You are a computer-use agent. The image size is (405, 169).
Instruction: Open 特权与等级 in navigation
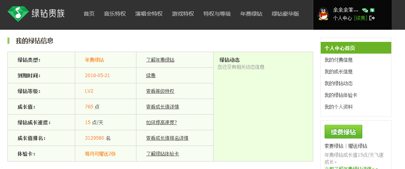click(217, 14)
